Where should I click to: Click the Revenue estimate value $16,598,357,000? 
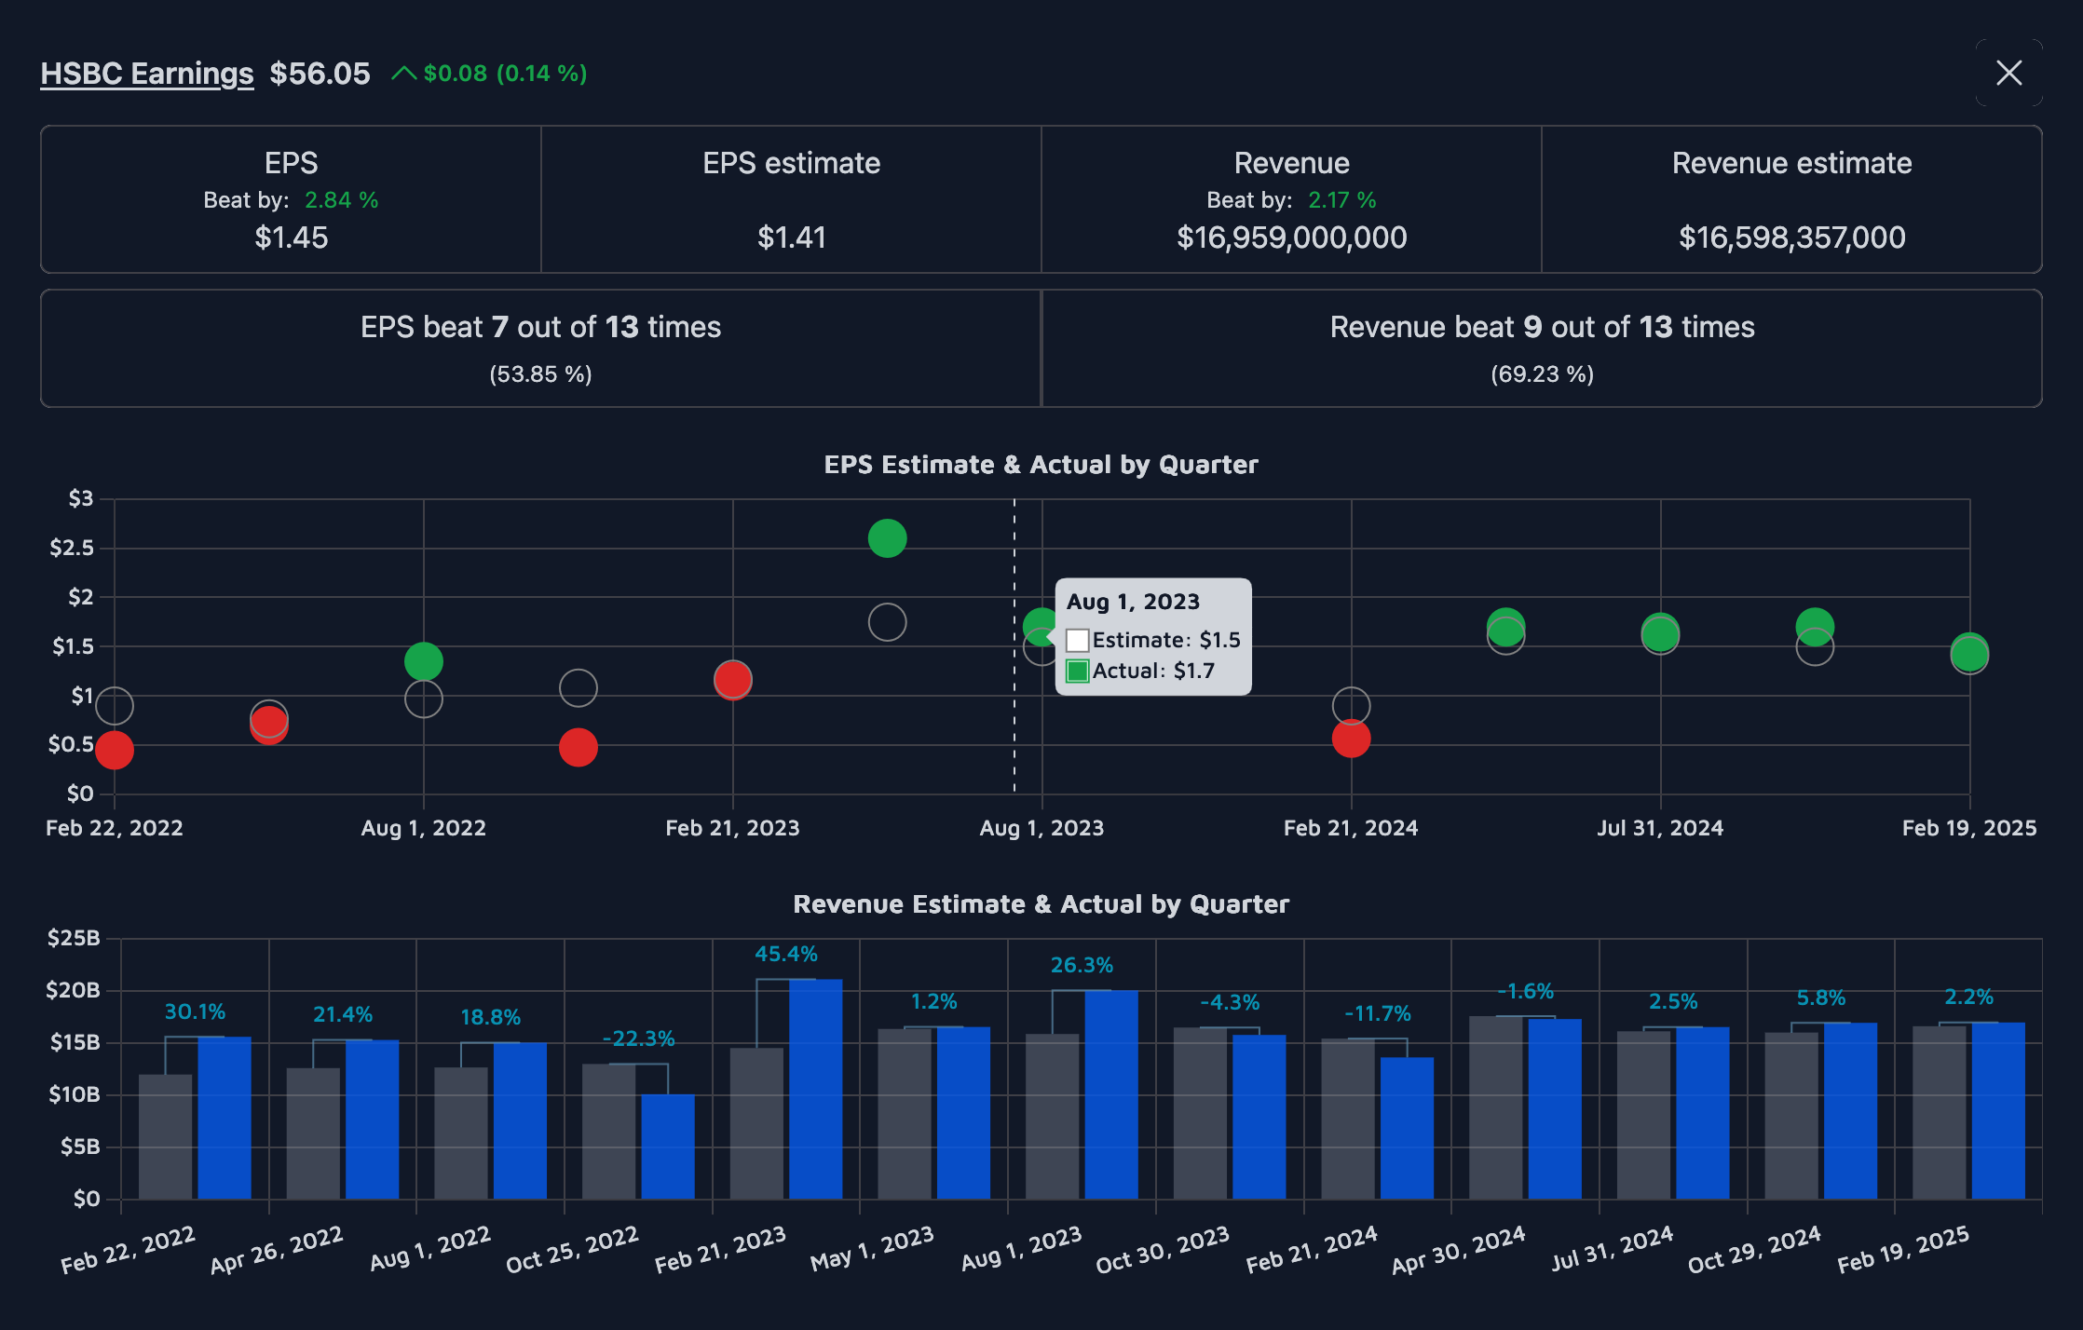click(x=1792, y=237)
